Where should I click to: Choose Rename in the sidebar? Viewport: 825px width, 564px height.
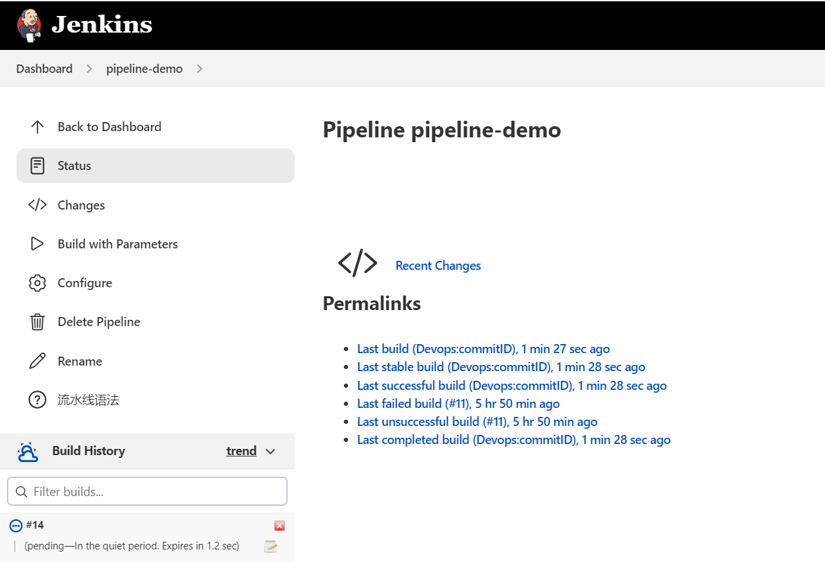click(x=80, y=361)
